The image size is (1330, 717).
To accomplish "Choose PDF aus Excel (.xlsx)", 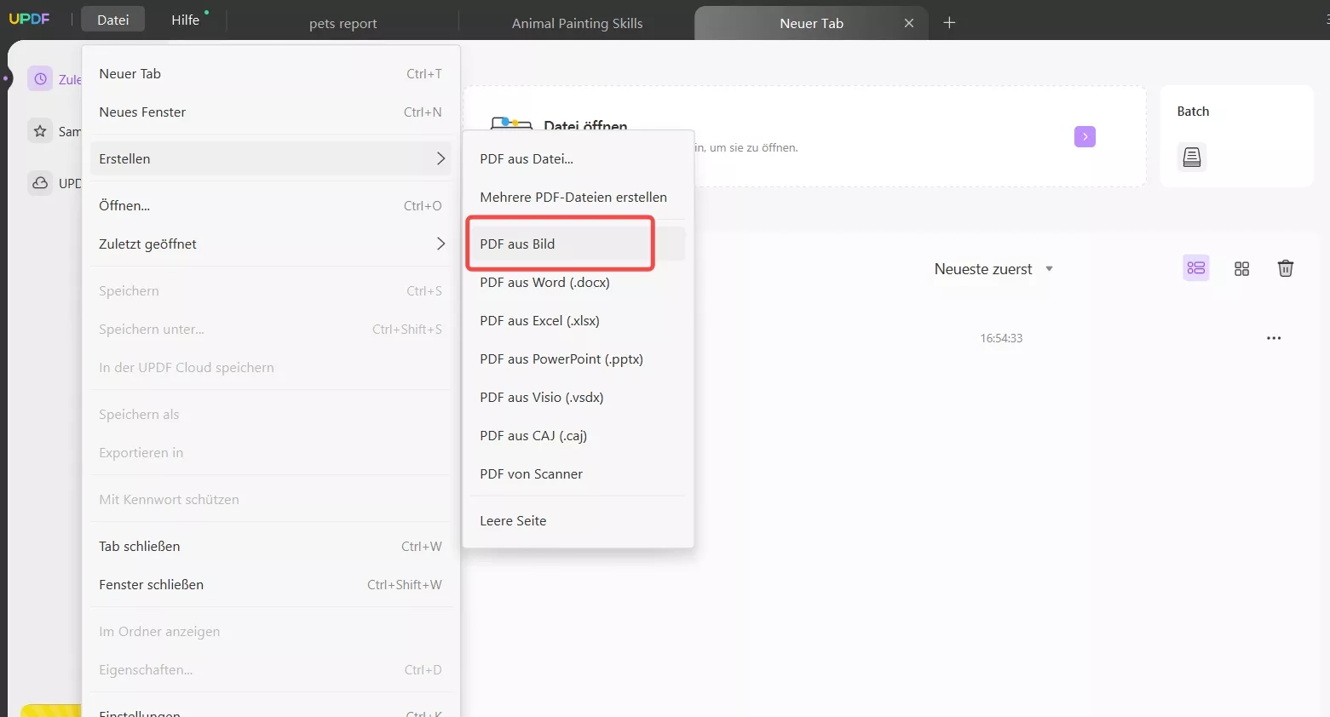I will pyautogui.click(x=578, y=320).
